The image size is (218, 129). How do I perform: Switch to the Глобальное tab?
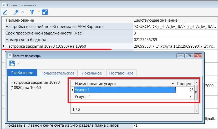pos(22,73)
